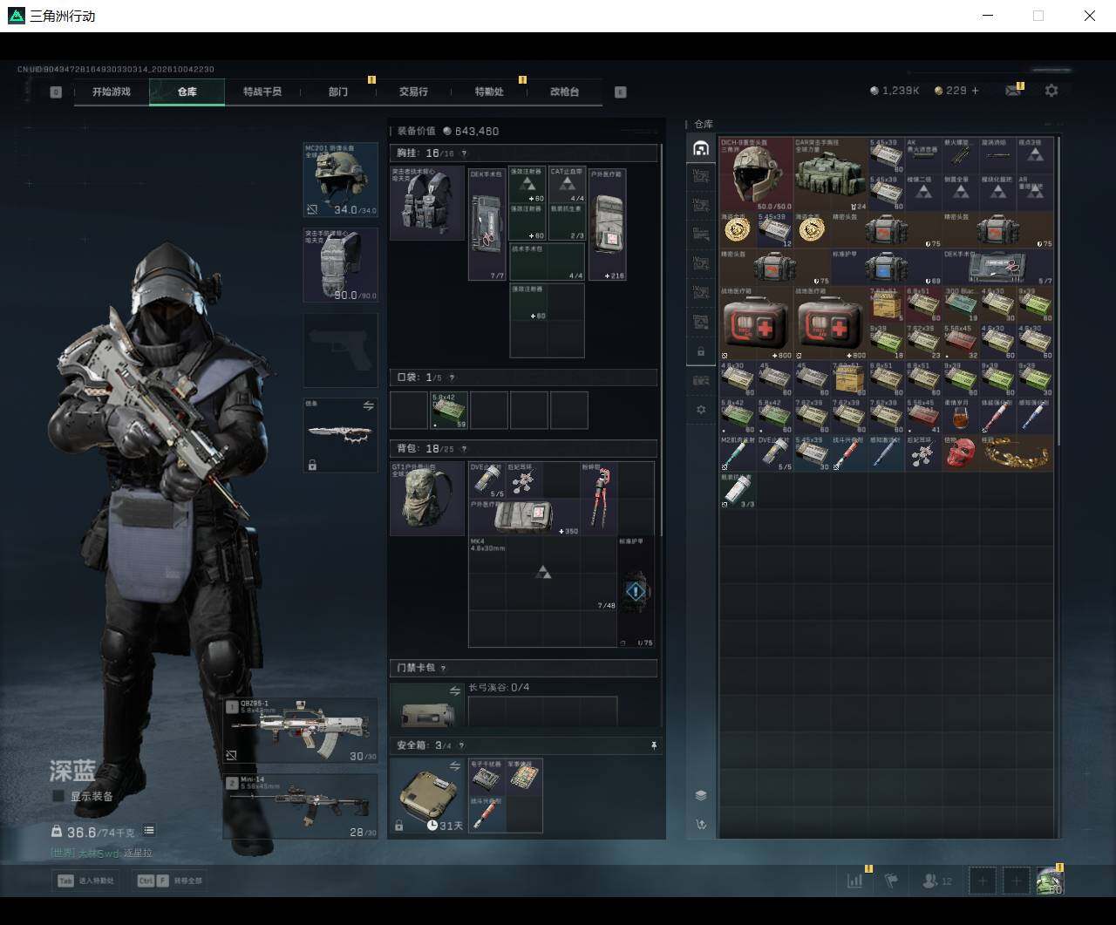Viewport: 1116px width, 925px height.
Task: Select the golden crown item in the warehouse
Action: [1017, 452]
